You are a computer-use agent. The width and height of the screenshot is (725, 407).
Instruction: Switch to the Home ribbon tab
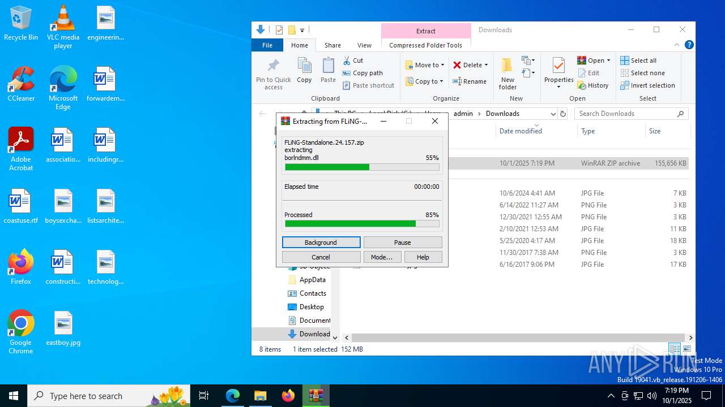tap(300, 45)
